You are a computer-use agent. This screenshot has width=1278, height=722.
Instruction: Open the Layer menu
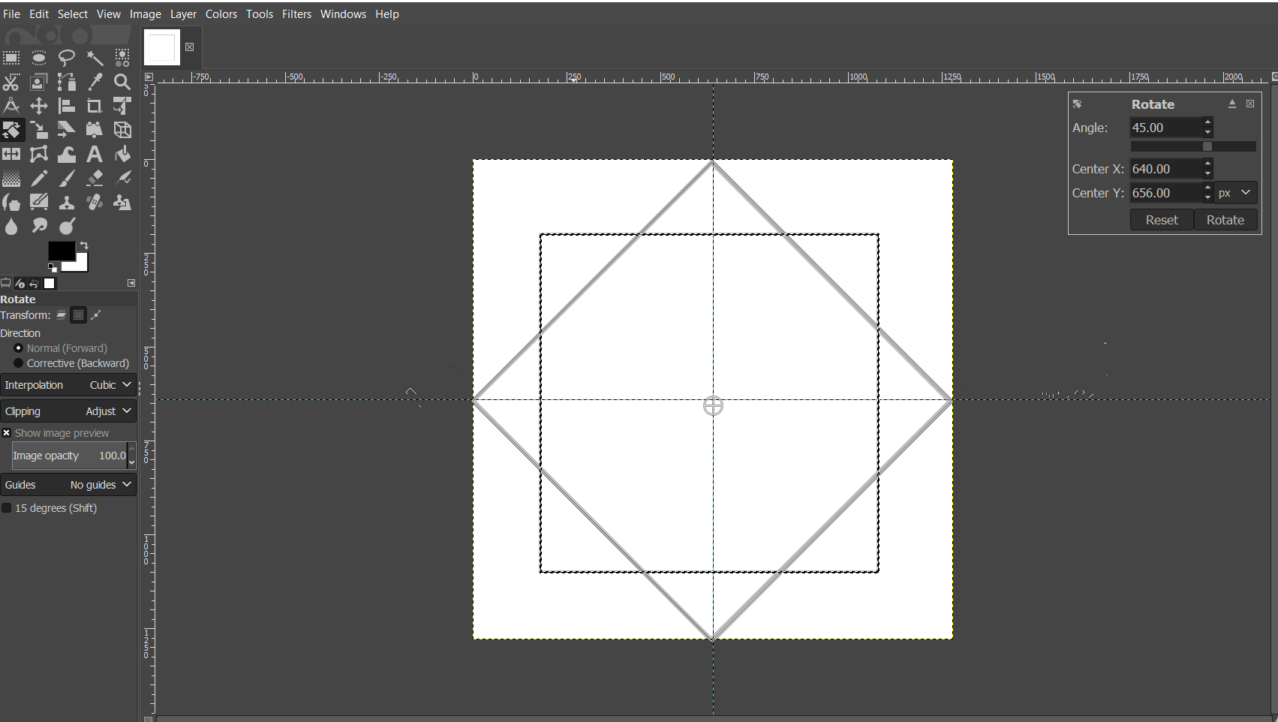coord(183,14)
